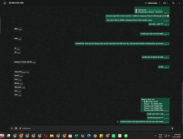This screenshot has height=139, width=183.
Task: Select the 'kan kta aku jga apa ???' message
Action: point(158,118)
